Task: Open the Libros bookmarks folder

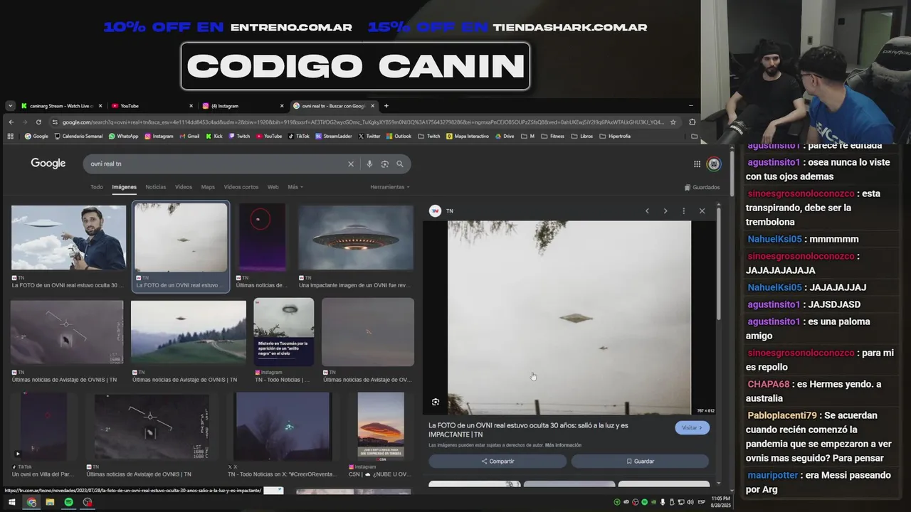Action: tap(582, 136)
